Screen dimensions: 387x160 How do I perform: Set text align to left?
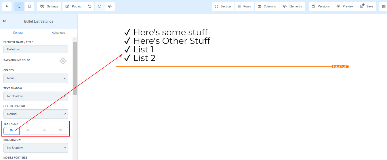click(x=12, y=131)
